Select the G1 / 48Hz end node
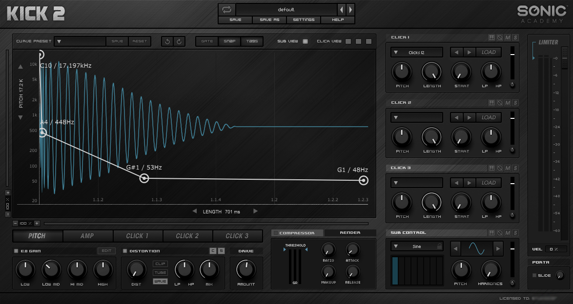The image size is (573, 304). point(363,180)
